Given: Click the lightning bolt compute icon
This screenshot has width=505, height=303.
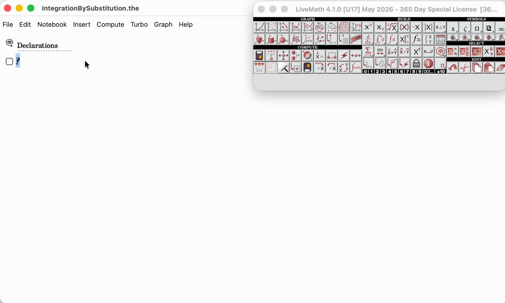Looking at the screenshot, I should click(344, 55).
